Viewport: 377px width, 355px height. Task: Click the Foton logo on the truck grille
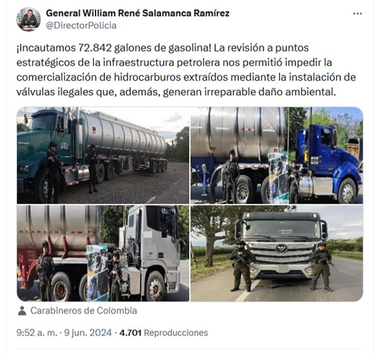281,248
